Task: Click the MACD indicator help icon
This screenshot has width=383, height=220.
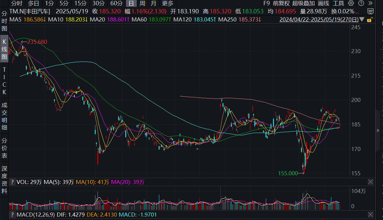Action: pos(12,214)
